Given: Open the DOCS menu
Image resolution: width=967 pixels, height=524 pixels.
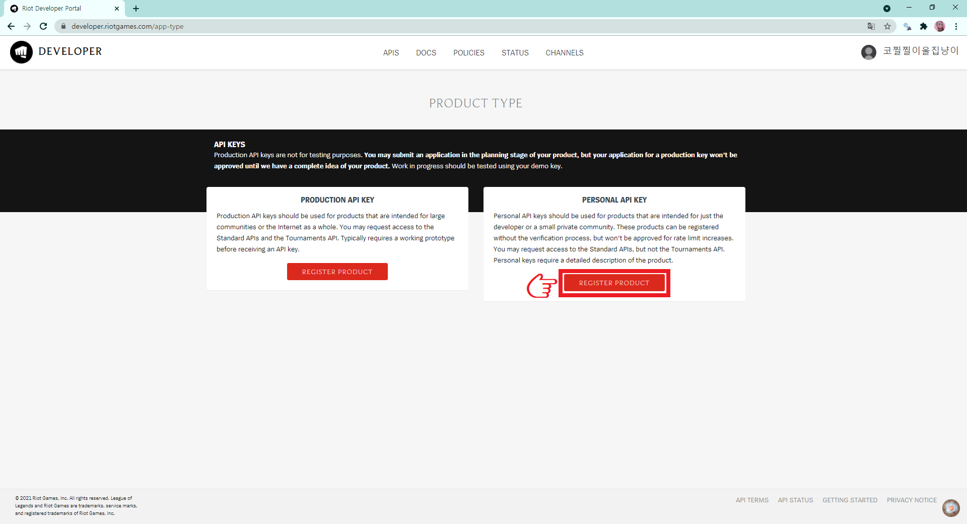Looking at the screenshot, I should [426, 52].
